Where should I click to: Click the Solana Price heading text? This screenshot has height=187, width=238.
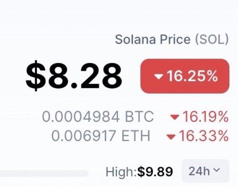pyautogui.click(x=153, y=39)
